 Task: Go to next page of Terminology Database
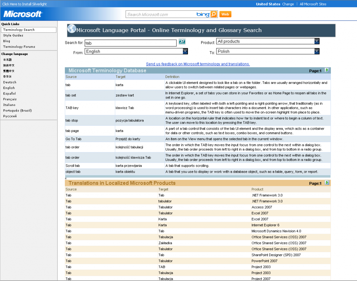pos(327,70)
